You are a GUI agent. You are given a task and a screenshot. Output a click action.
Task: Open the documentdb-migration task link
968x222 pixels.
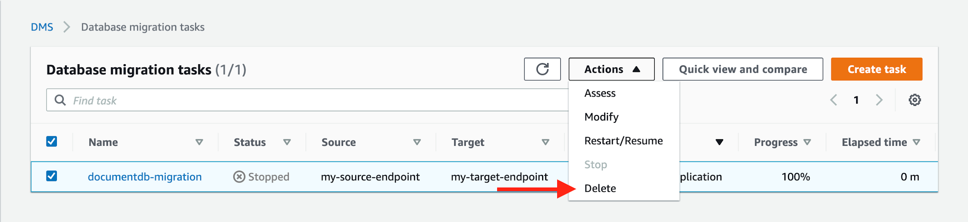[145, 177]
